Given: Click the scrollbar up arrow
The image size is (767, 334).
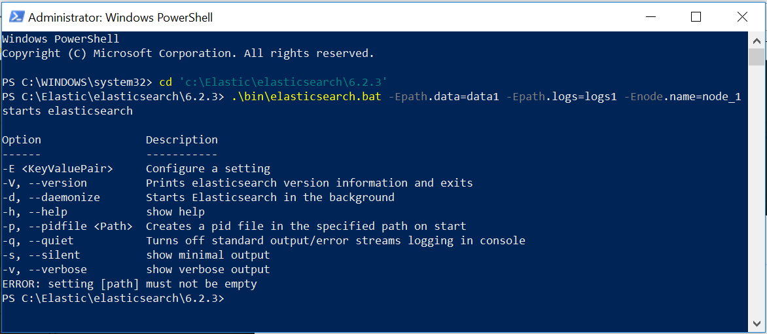Looking at the screenshot, I should 757,39.
